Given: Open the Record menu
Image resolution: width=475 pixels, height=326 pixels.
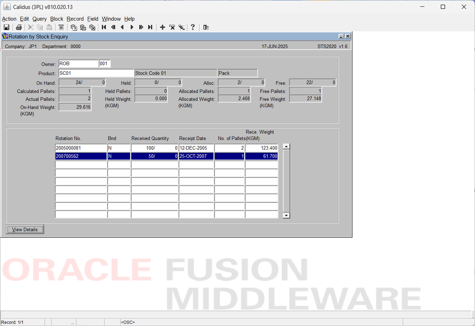Looking at the screenshot, I should (75, 19).
